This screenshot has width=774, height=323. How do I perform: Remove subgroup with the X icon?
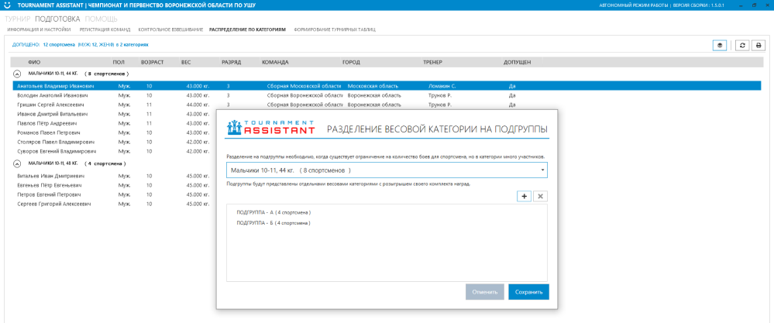click(540, 197)
